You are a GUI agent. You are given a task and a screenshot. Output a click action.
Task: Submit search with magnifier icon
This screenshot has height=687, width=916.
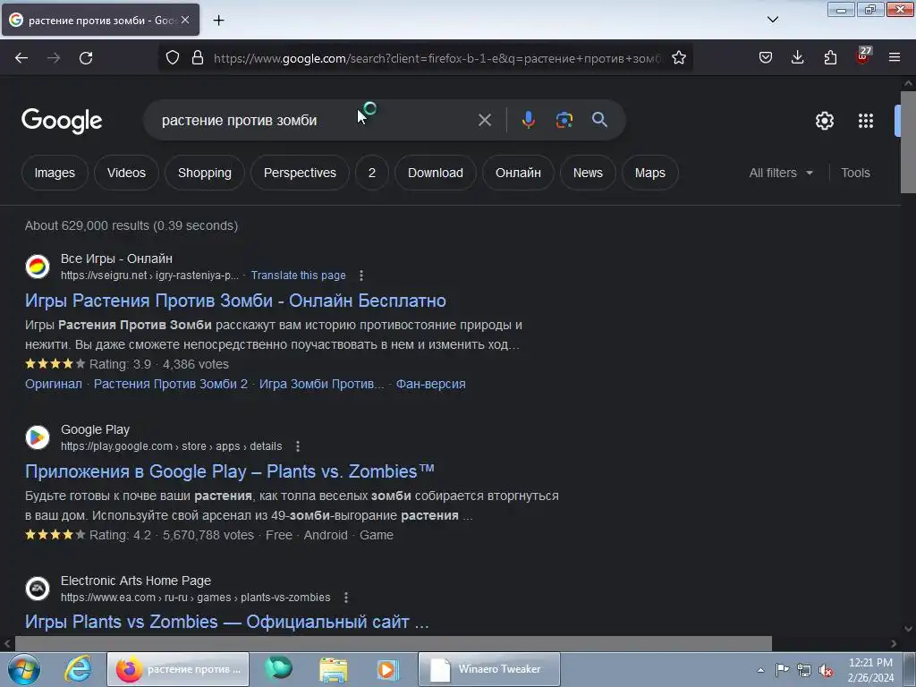599,120
